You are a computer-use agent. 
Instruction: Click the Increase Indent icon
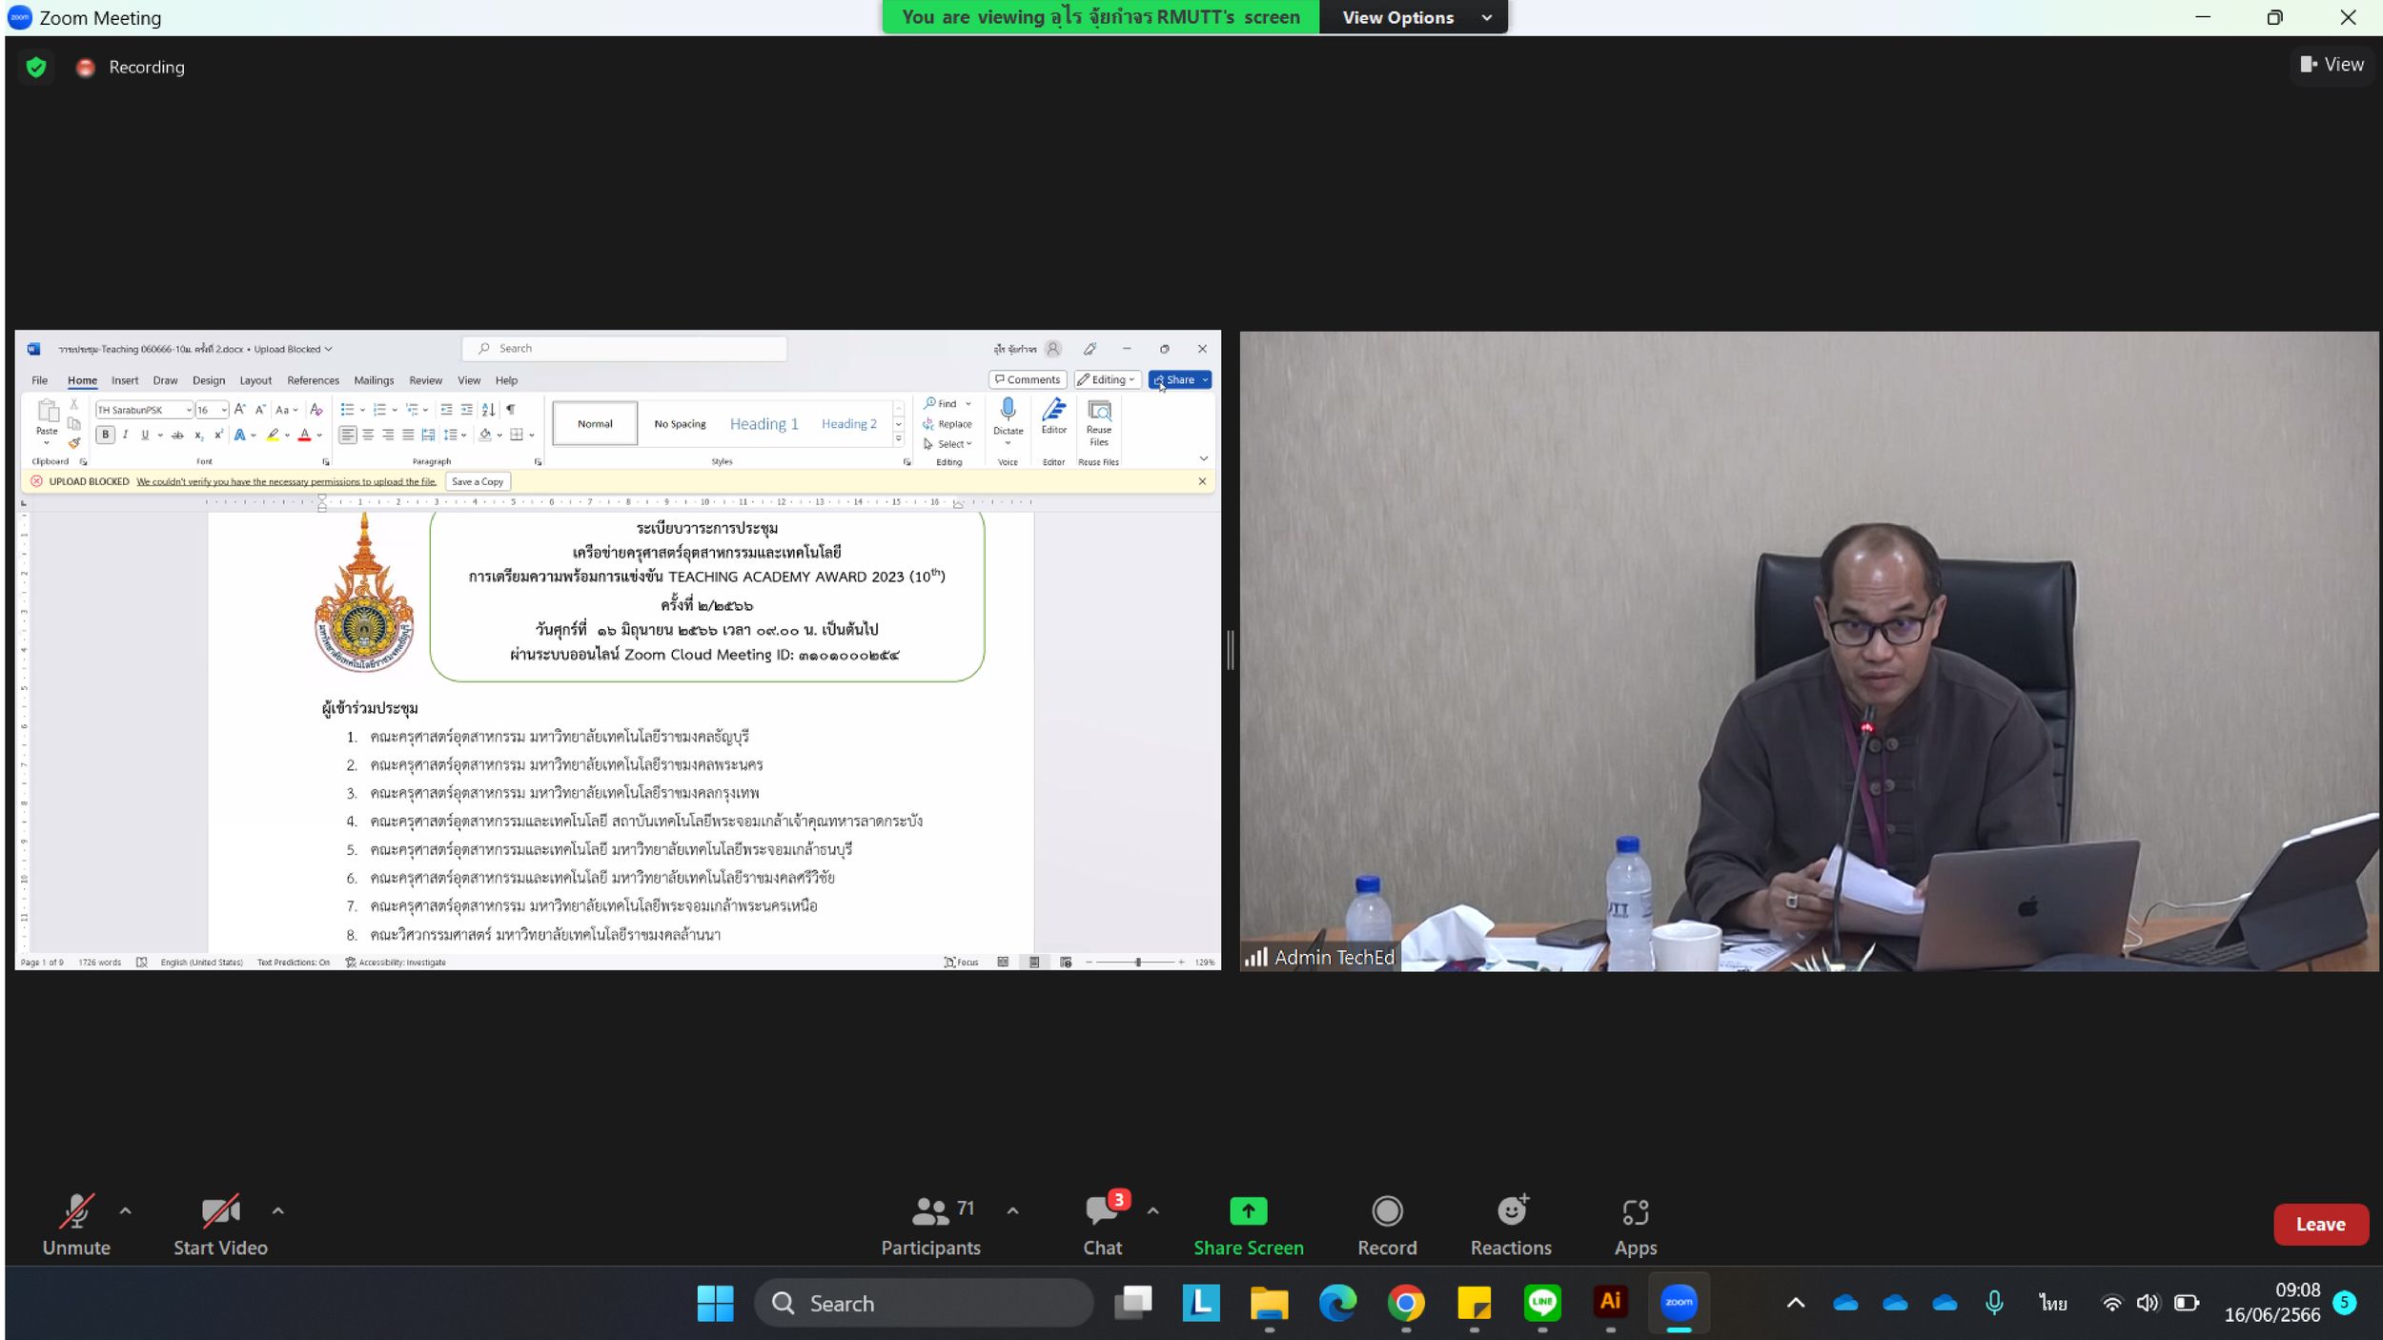[x=466, y=410]
